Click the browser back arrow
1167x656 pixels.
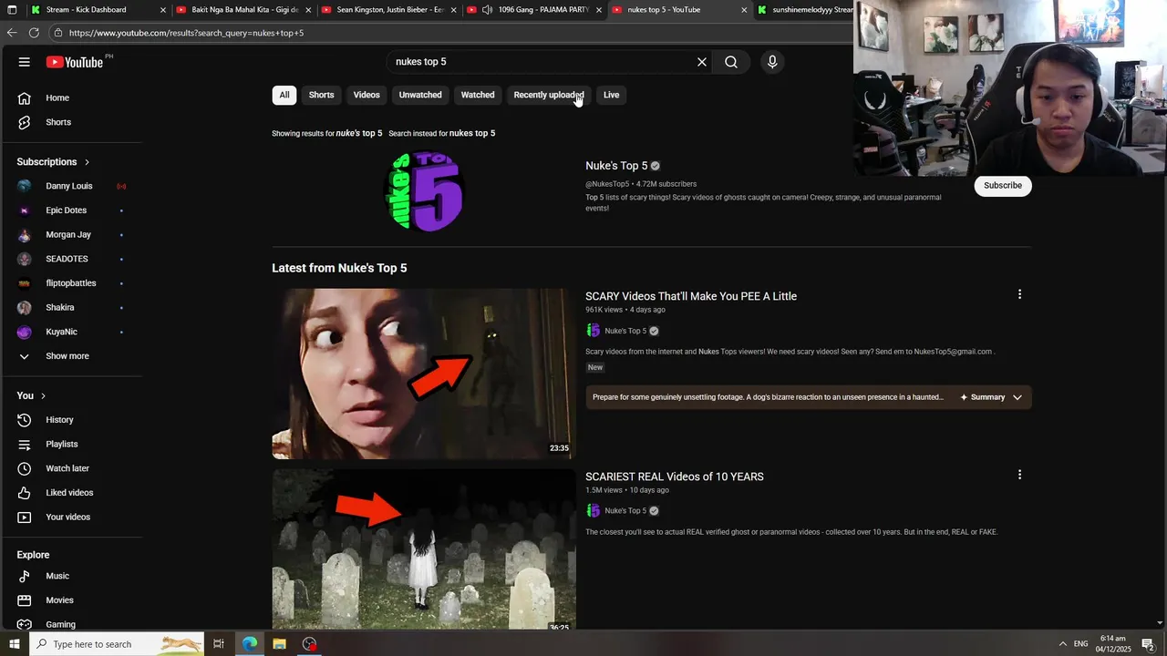pos(12,33)
